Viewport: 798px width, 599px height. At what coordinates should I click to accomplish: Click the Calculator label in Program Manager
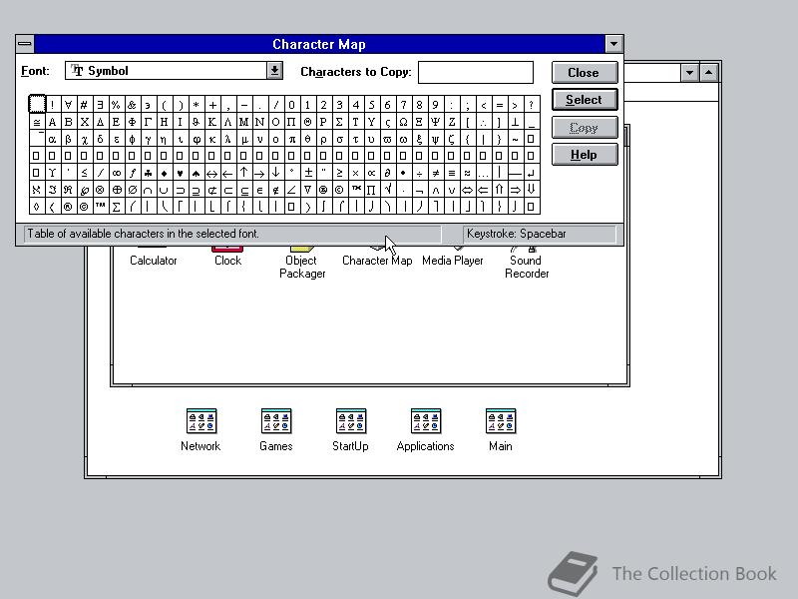(154, 261)
